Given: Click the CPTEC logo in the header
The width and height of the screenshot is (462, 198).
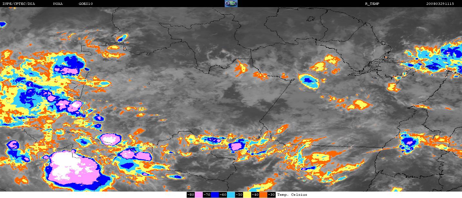Looking at the screenshot, I should pos(231,4).
